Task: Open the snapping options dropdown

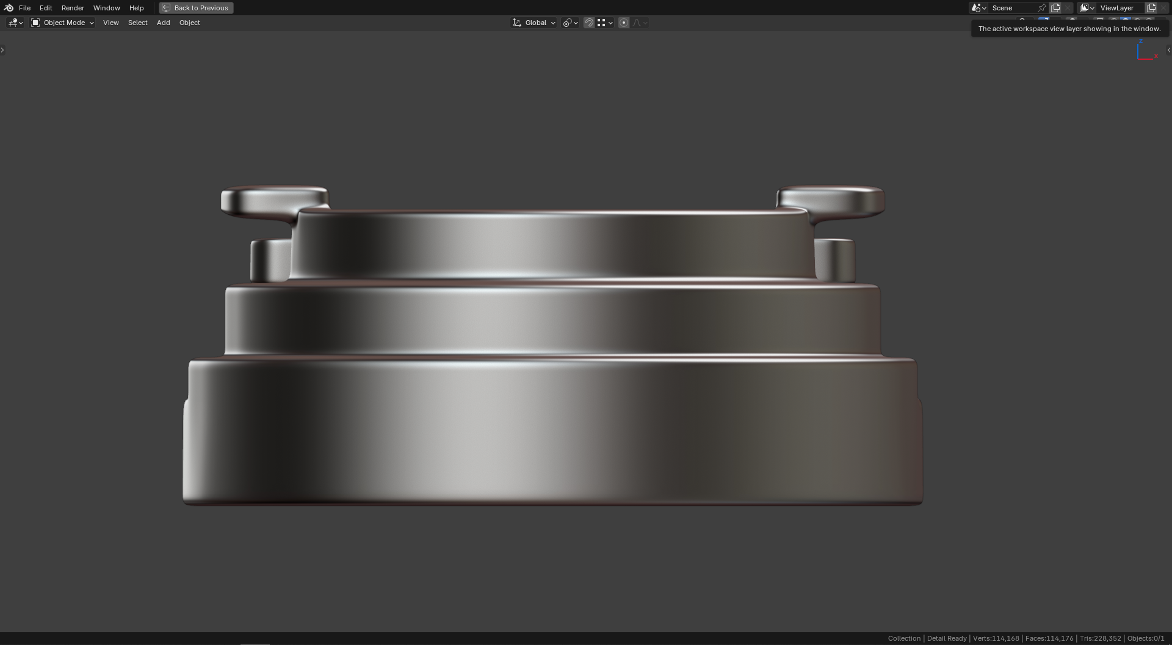Action: tap(605, 23)
